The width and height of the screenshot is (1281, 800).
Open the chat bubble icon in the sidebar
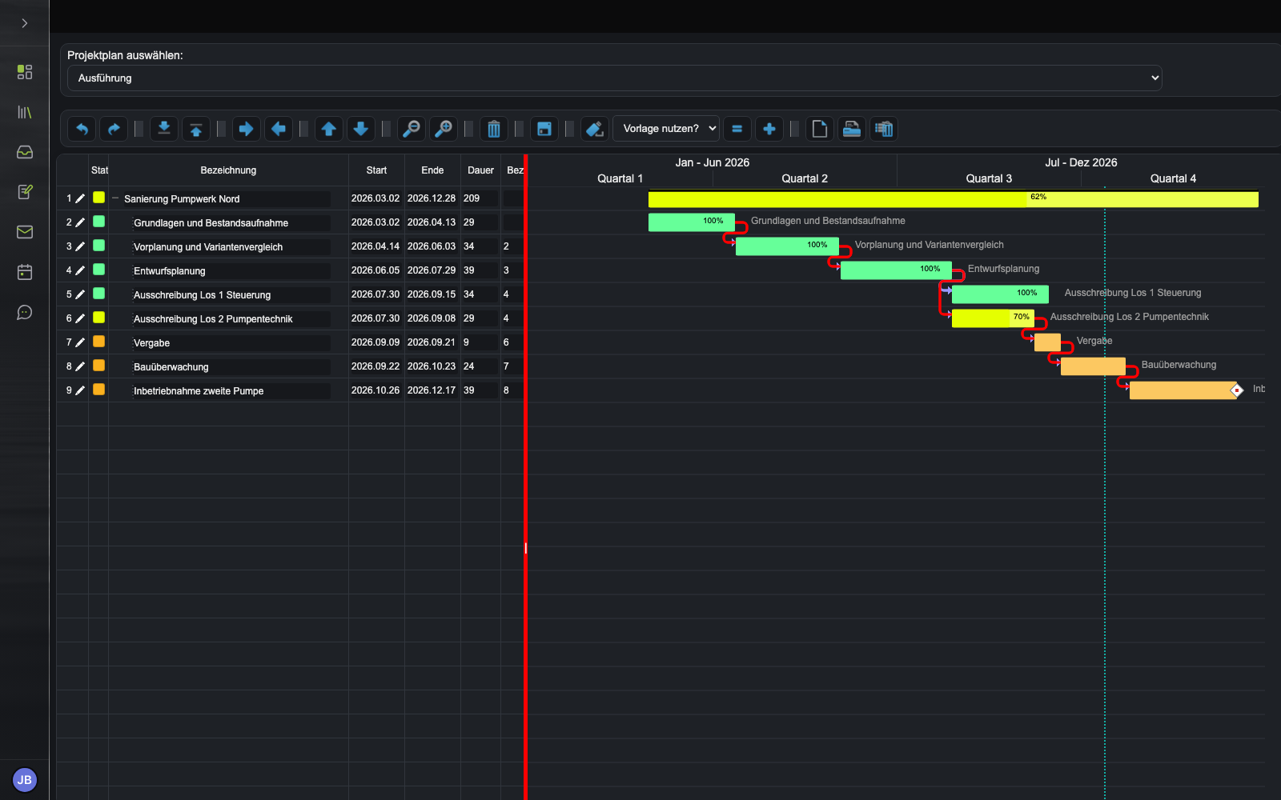pyautogui.click(x=25, y=312)
